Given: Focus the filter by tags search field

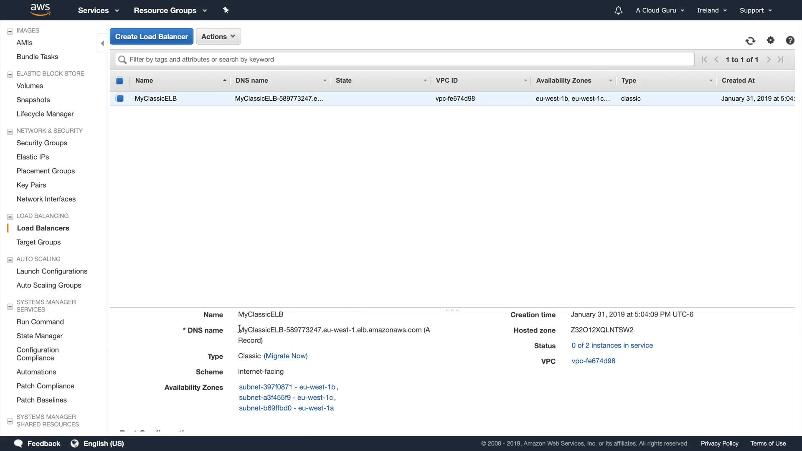Looking at the screenshot, I should point(404,59).
